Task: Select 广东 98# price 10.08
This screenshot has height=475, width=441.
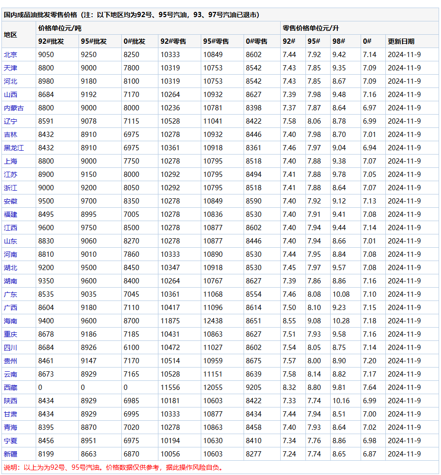Action: click(341, 295)
